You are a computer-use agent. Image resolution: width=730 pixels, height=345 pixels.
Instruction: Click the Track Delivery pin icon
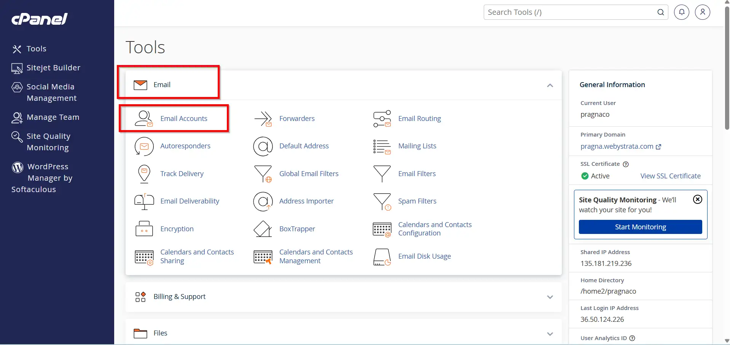144,174
